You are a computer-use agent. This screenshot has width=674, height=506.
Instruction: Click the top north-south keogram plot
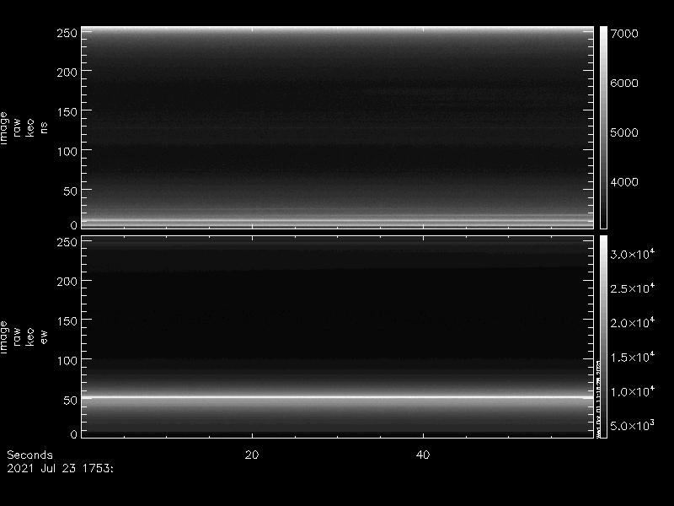tap(337, 126)
